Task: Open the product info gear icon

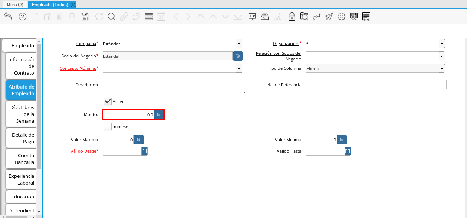Action: coord(342,17)
